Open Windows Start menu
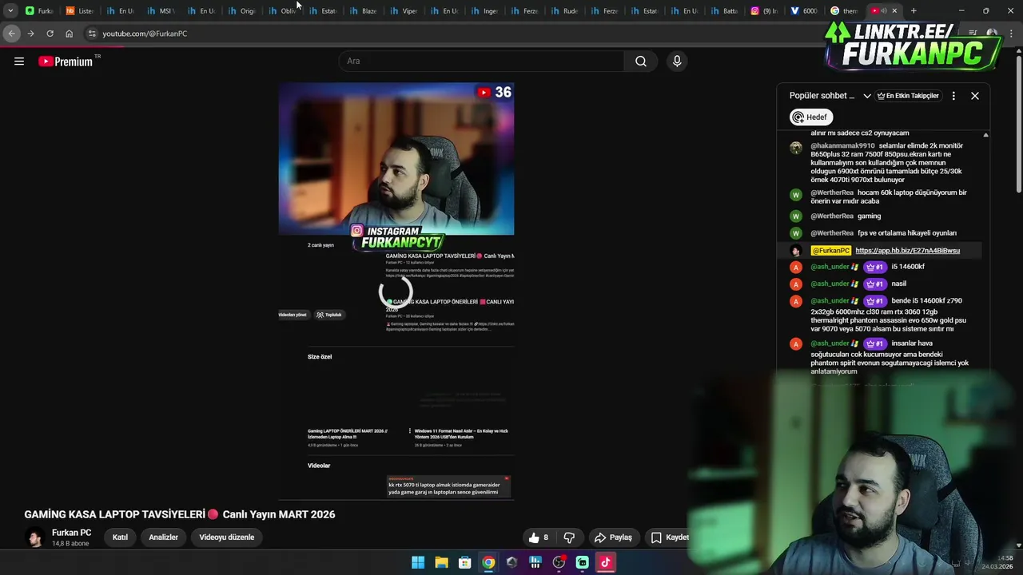Image resolution: width=1023 pixels, height=575 pixels. (418, 562)
